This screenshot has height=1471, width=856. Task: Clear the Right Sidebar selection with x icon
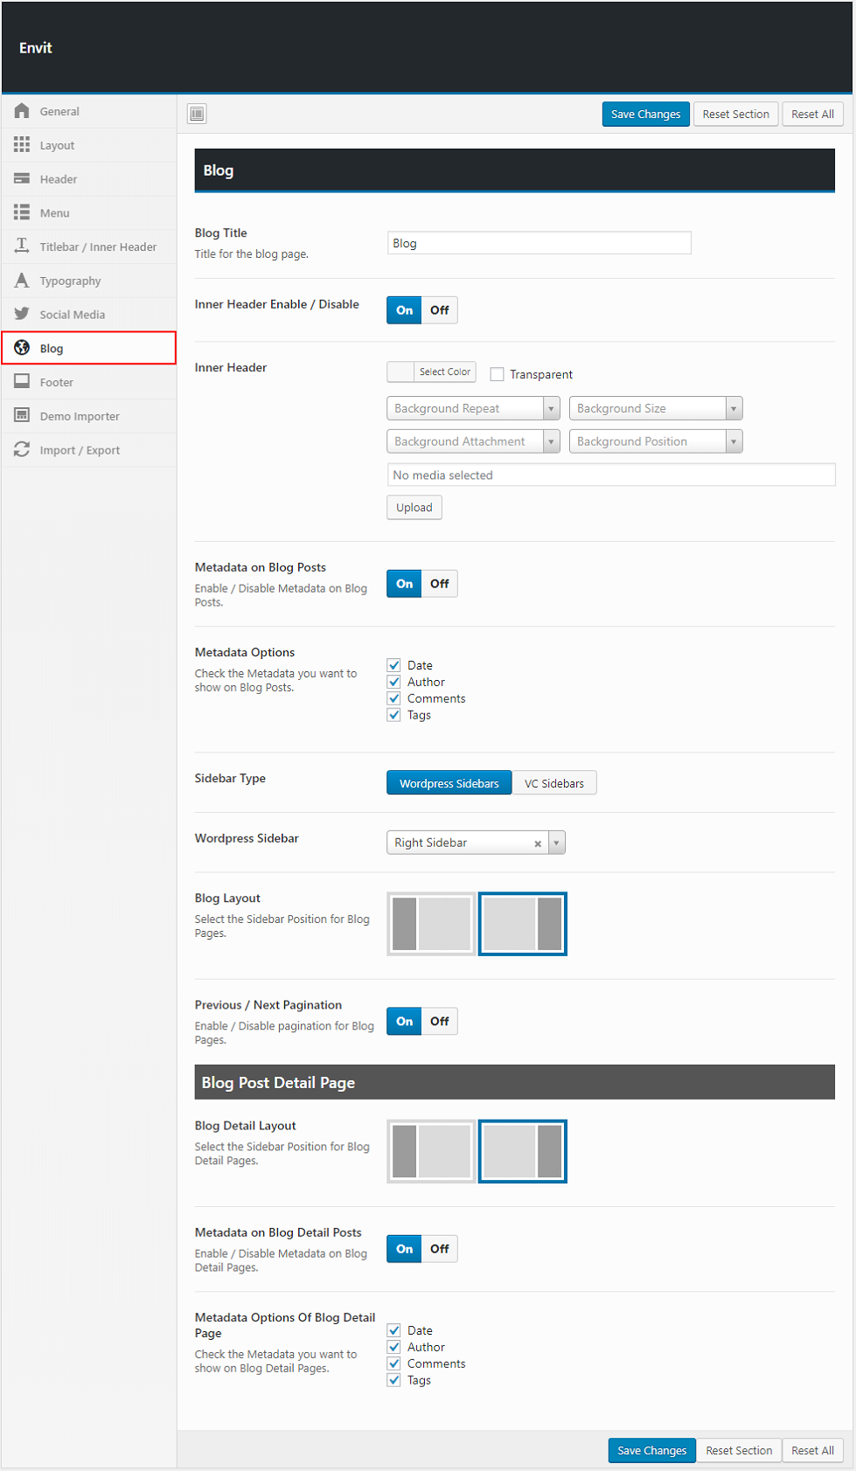click(538, 843)
